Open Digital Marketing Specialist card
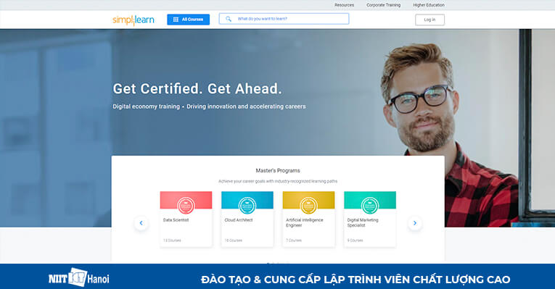The height and width of the screenshot is (289, 555). [x=370, y=219]
